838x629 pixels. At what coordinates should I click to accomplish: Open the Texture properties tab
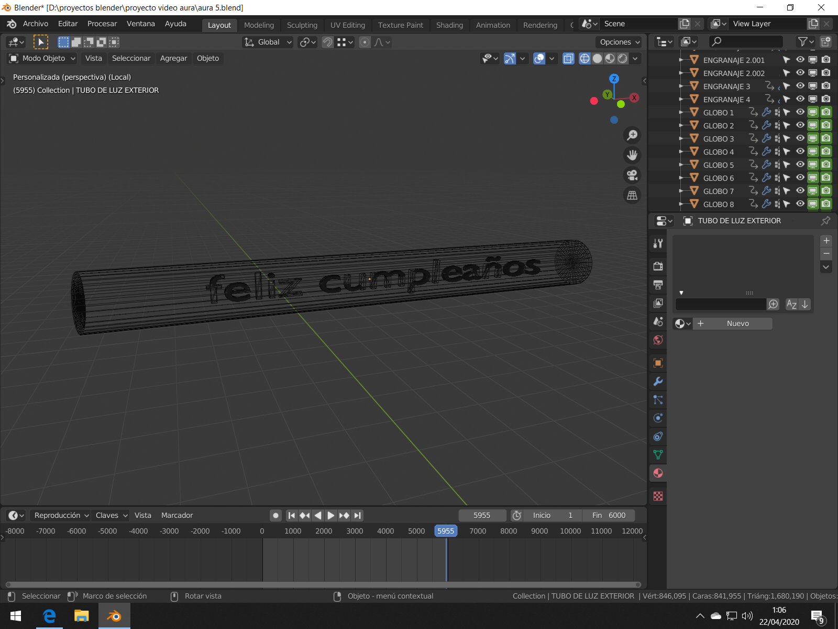(x=658, y=496)
